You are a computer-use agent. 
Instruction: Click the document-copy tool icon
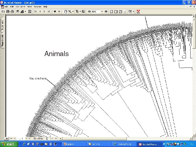[x=130, y=11]
